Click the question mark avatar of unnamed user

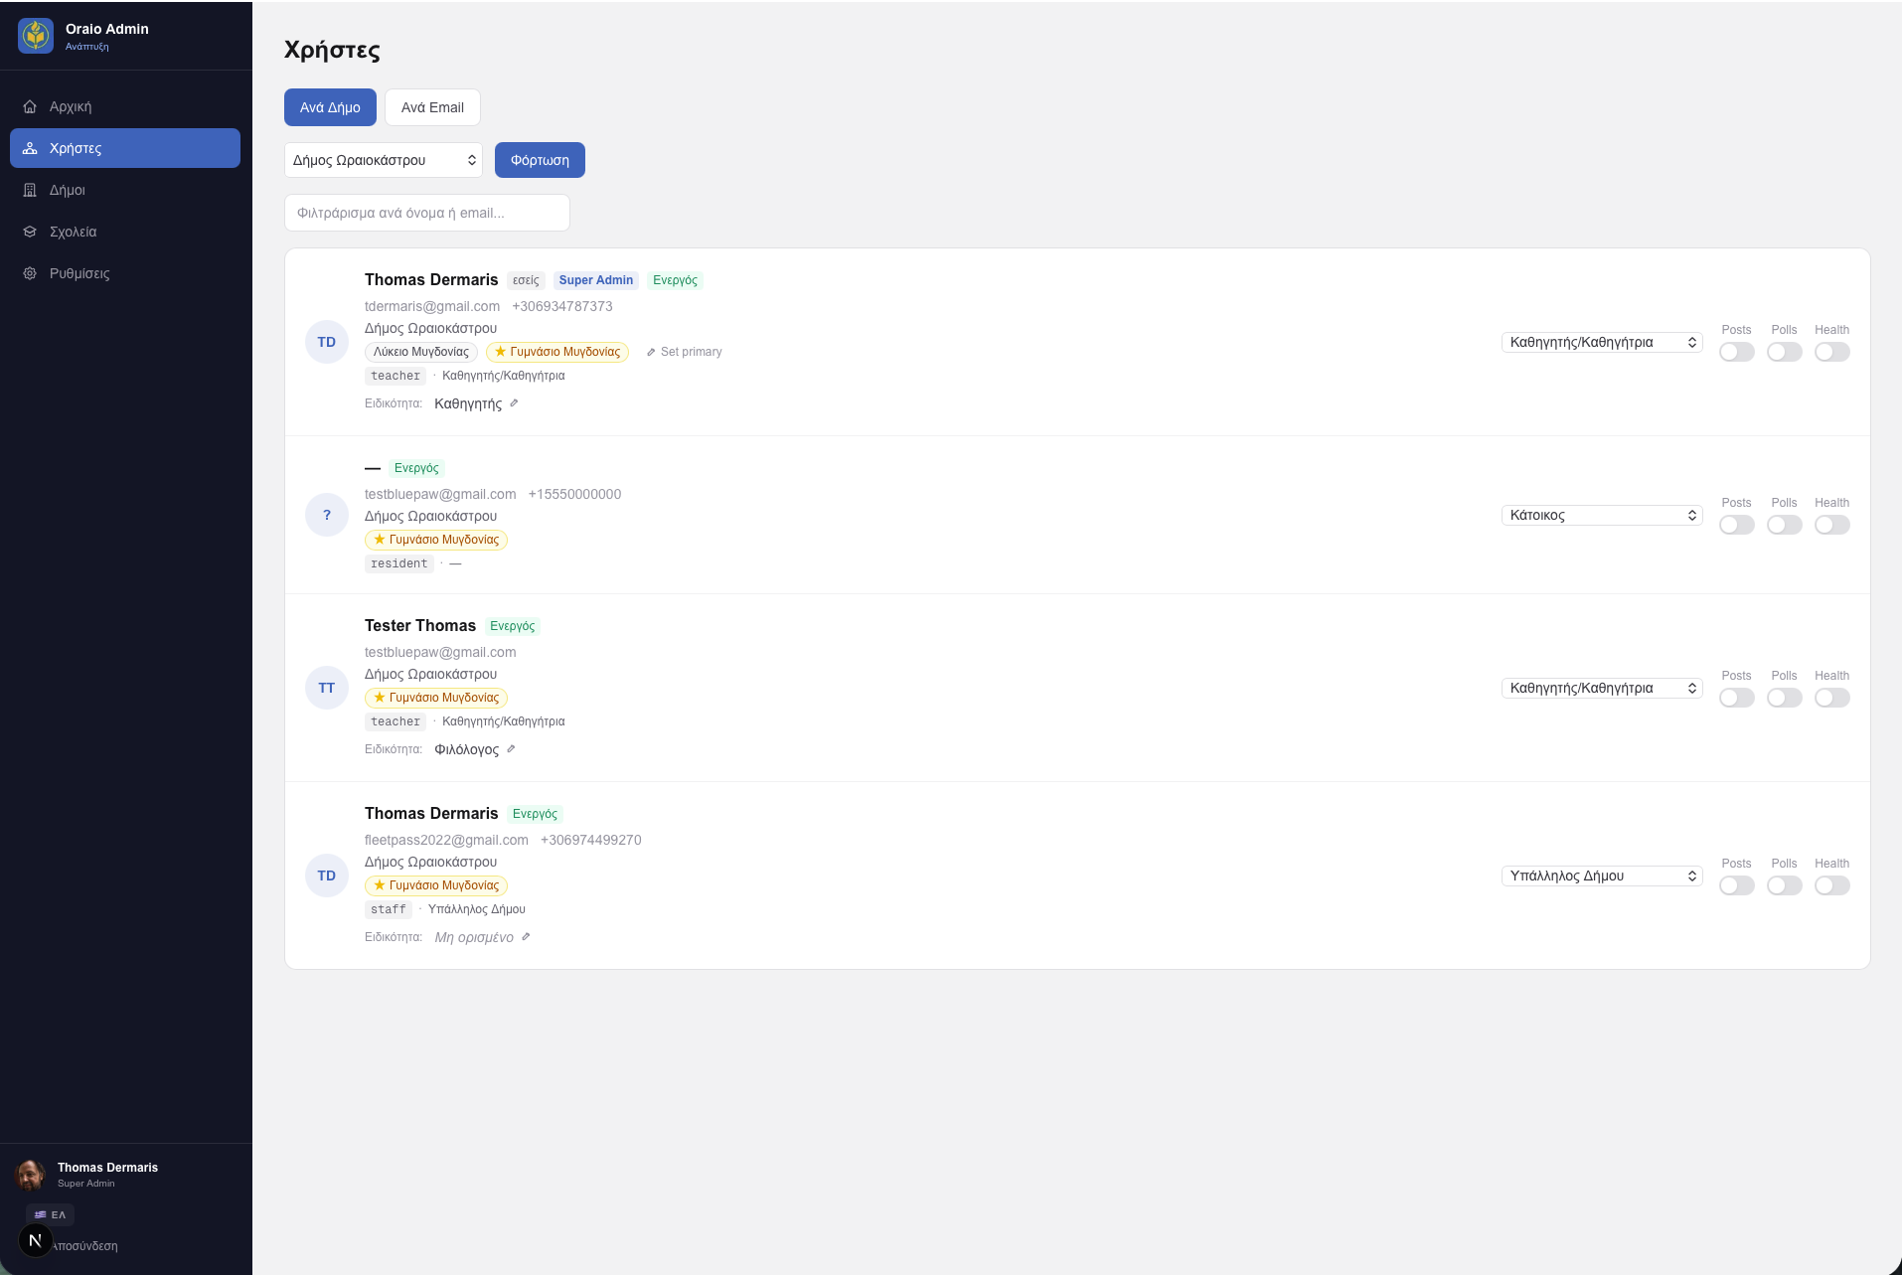(326, 515)
